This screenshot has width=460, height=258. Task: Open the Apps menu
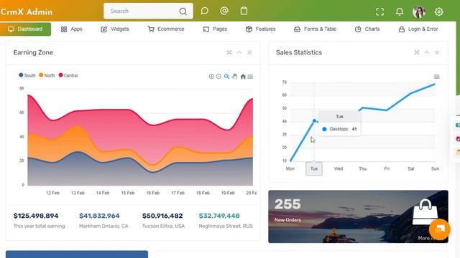[72, 29]
